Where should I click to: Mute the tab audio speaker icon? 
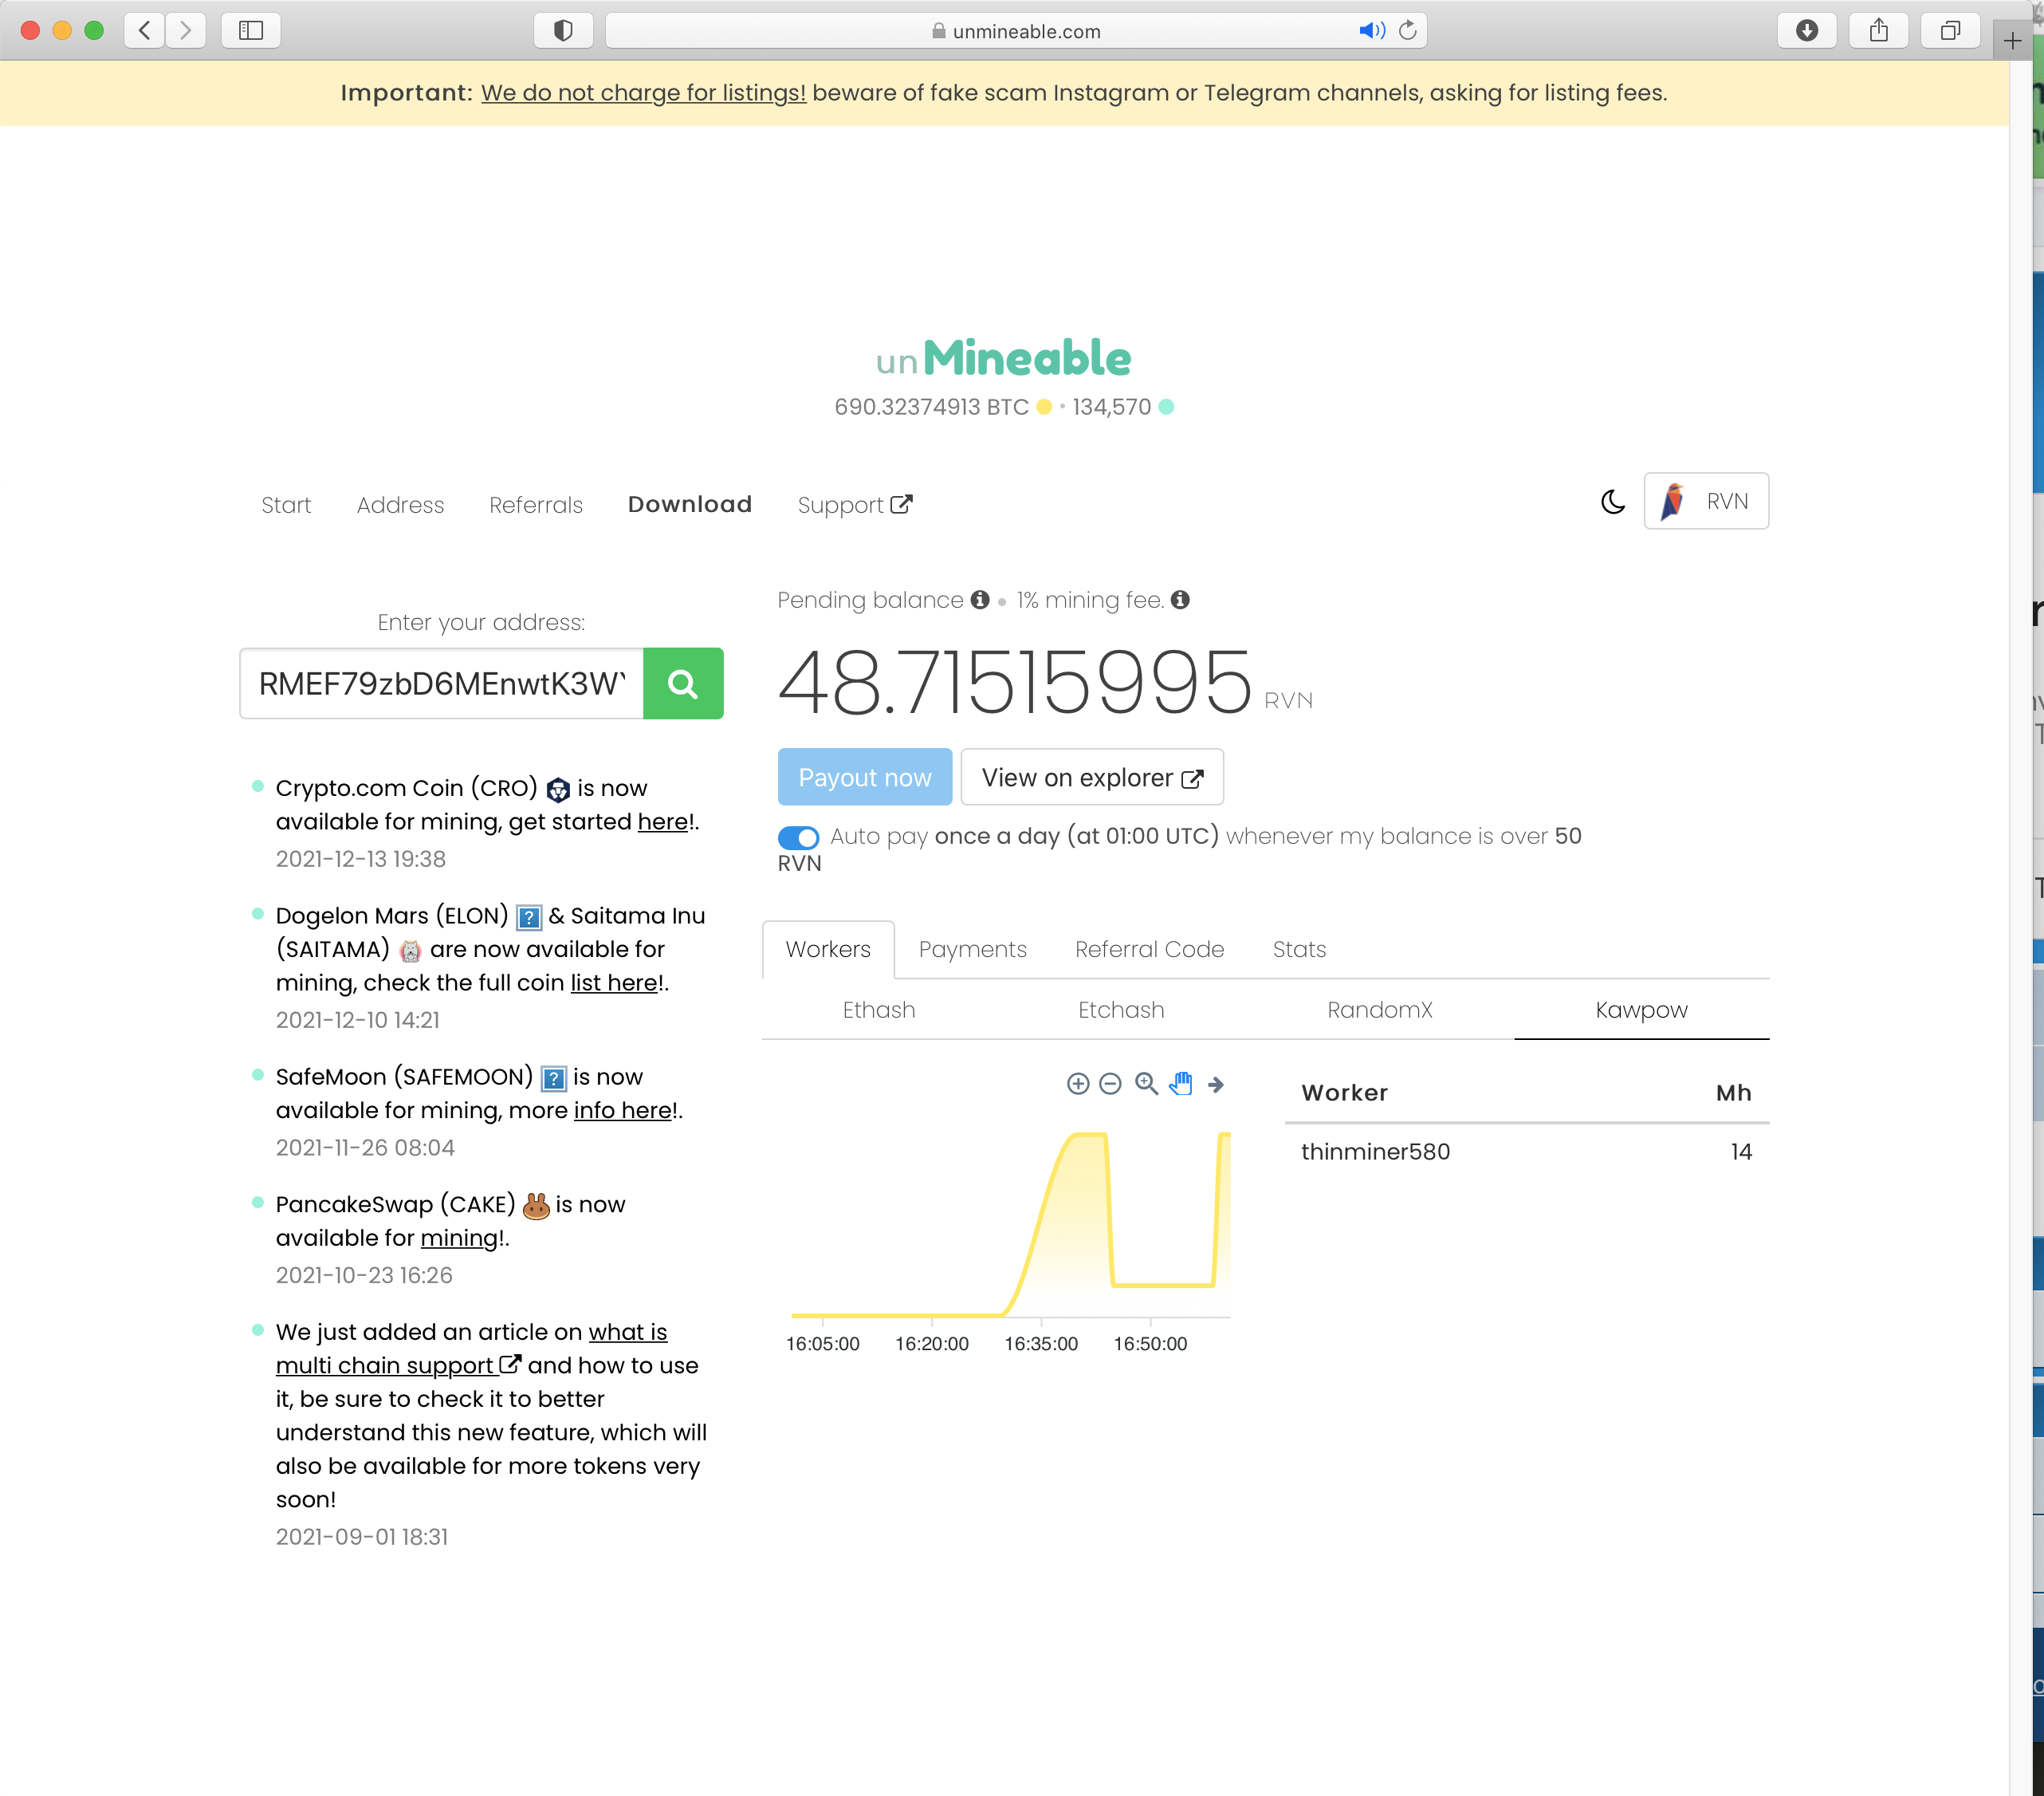pos(1372,30)
